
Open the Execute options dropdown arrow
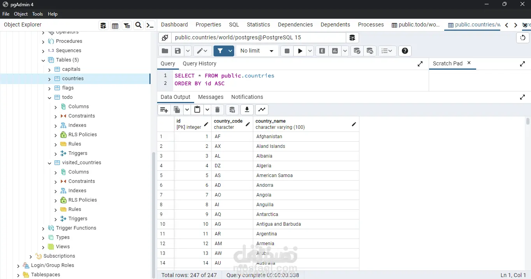coord(310,51)
